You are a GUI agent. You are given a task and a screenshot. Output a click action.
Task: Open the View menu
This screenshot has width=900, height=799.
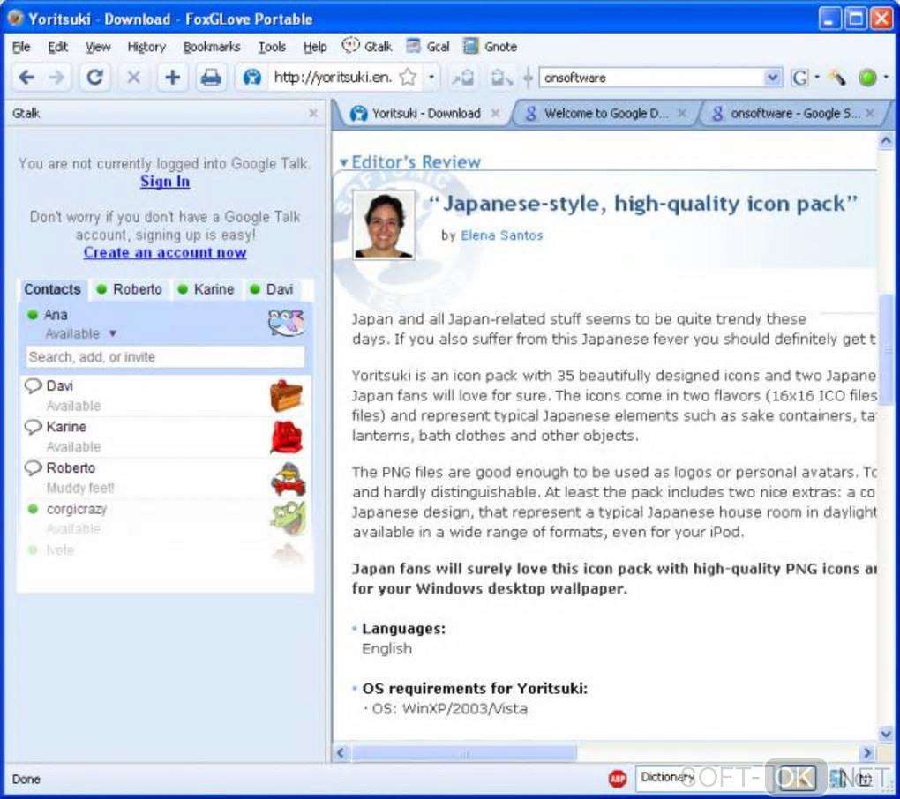click(98, 47)
